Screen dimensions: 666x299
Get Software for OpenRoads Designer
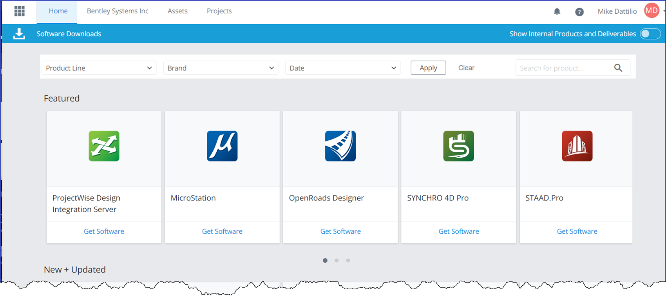point(340,231)
